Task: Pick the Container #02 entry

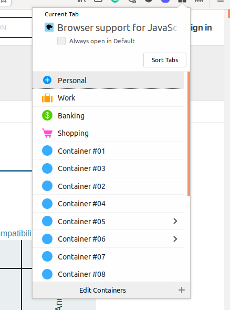Action: pos(108,186)
